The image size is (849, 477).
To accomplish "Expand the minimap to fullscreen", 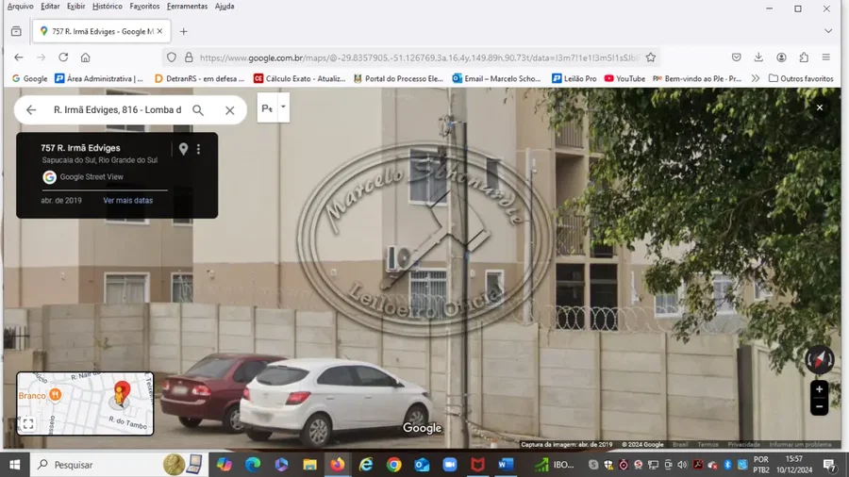I will tap(28, 424).
